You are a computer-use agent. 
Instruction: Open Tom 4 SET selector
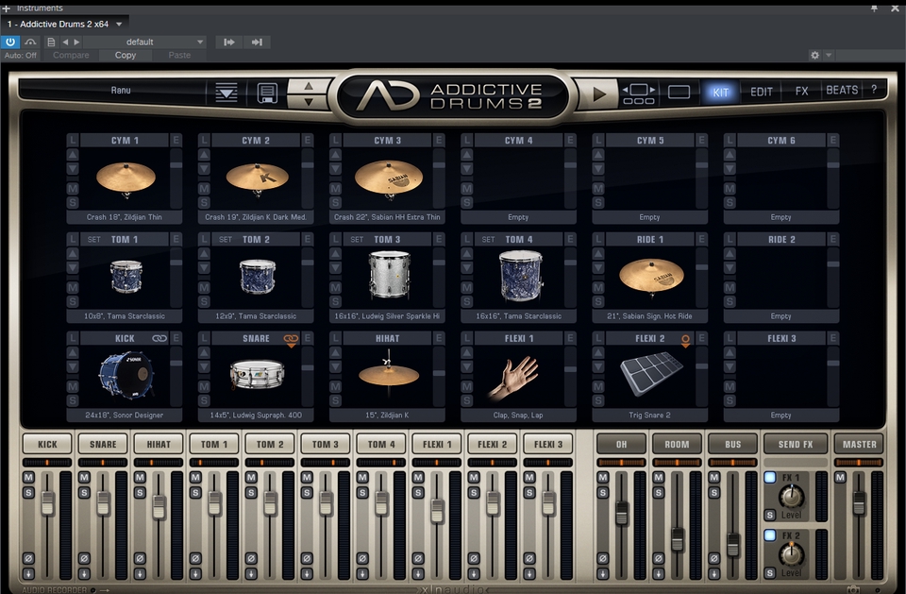(x=488, y=240)
